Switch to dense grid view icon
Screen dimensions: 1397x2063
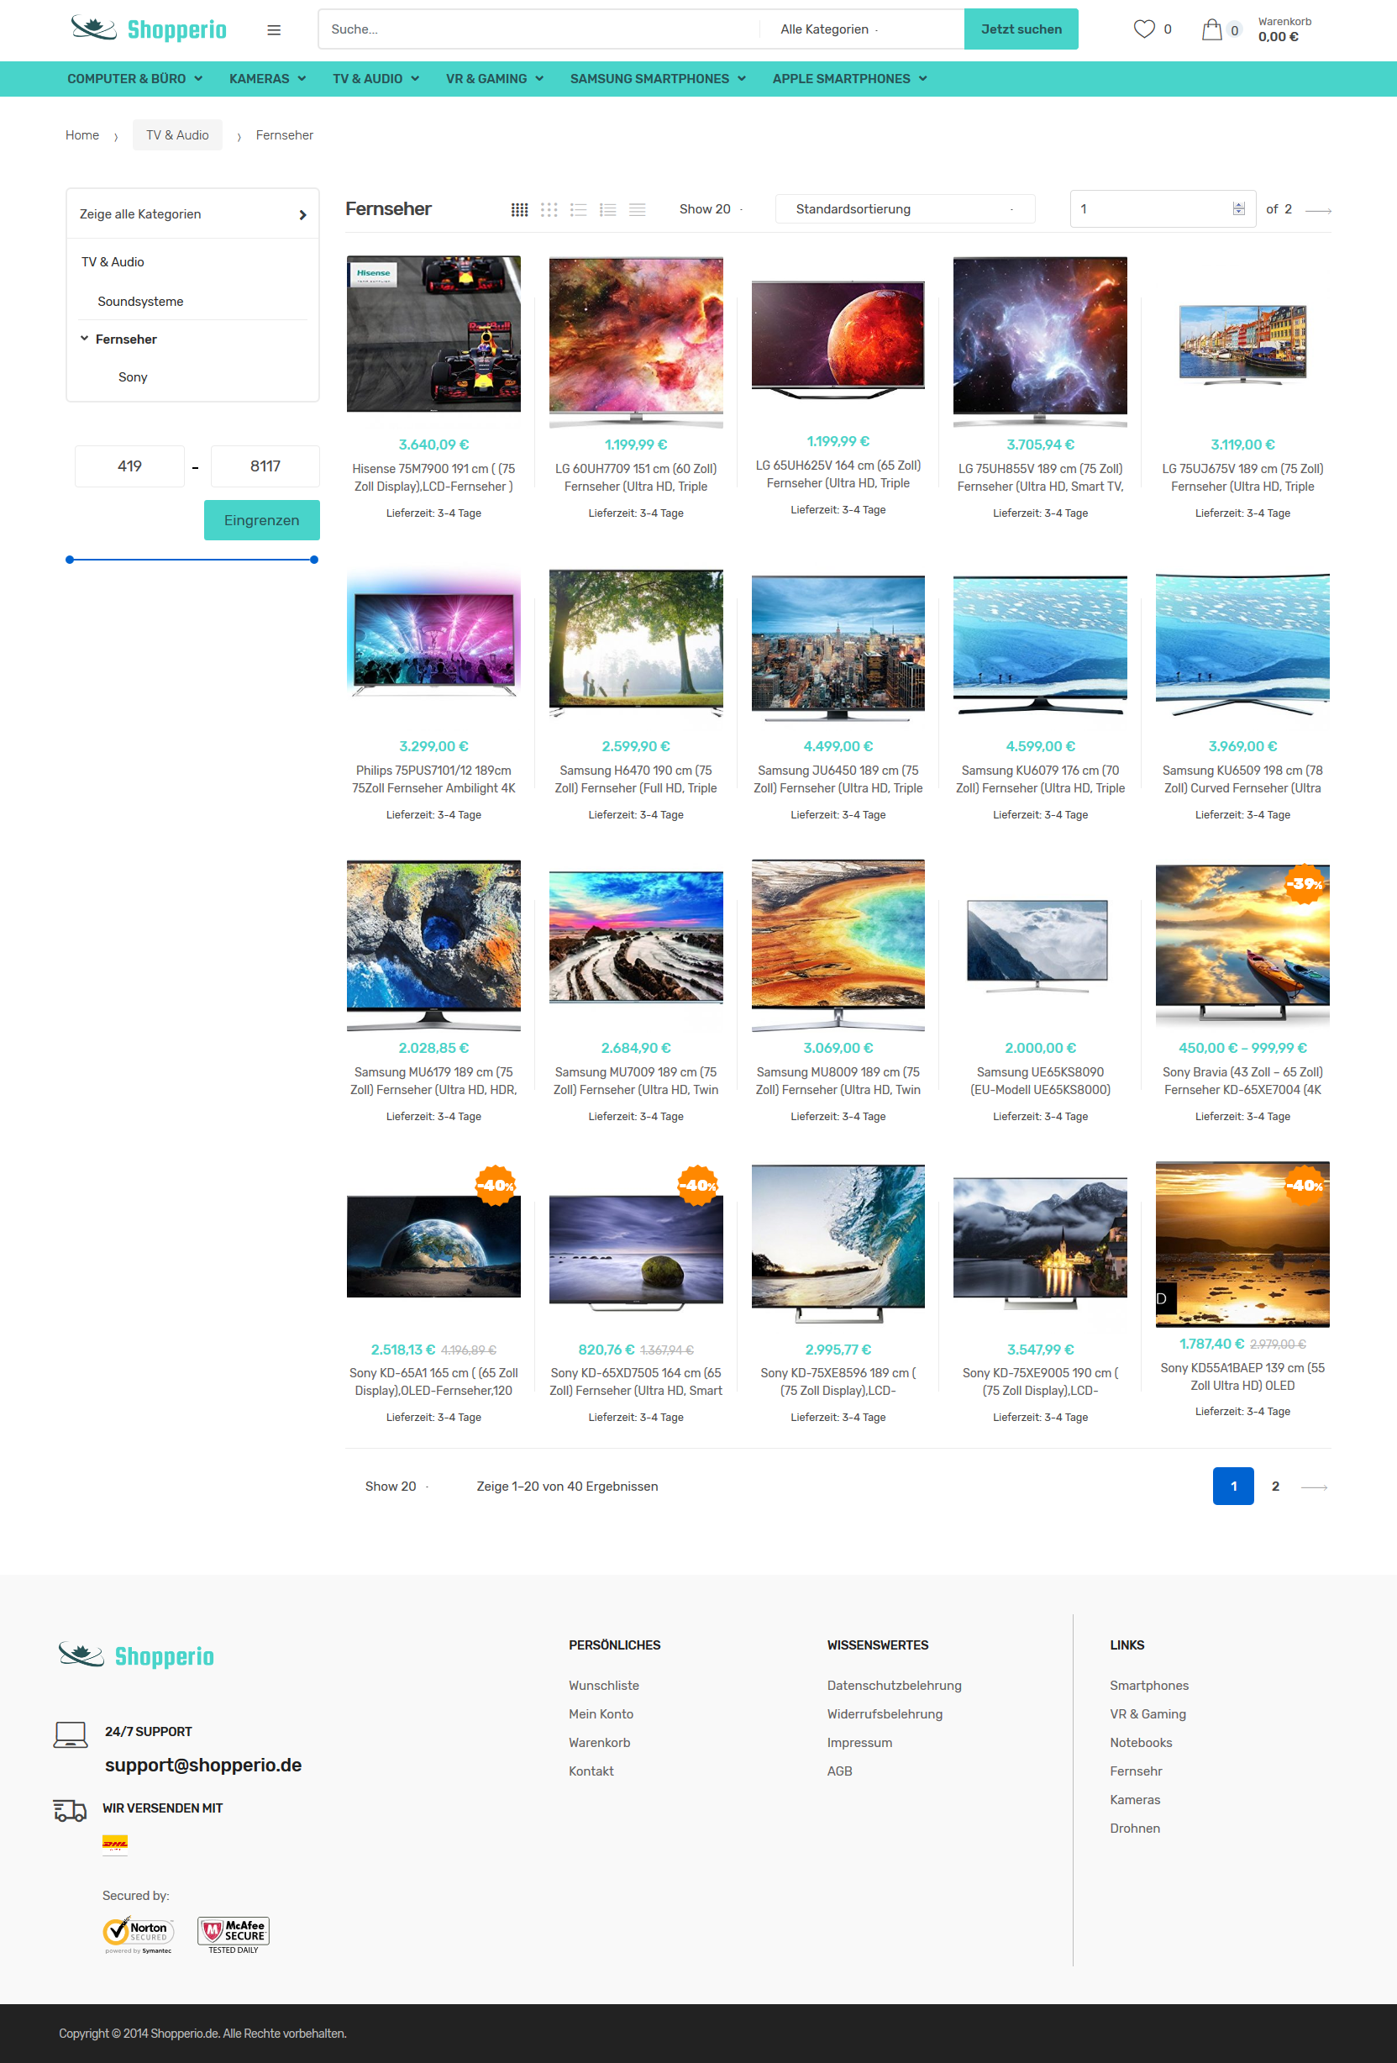pyautogui.click(x=520, y=209)
